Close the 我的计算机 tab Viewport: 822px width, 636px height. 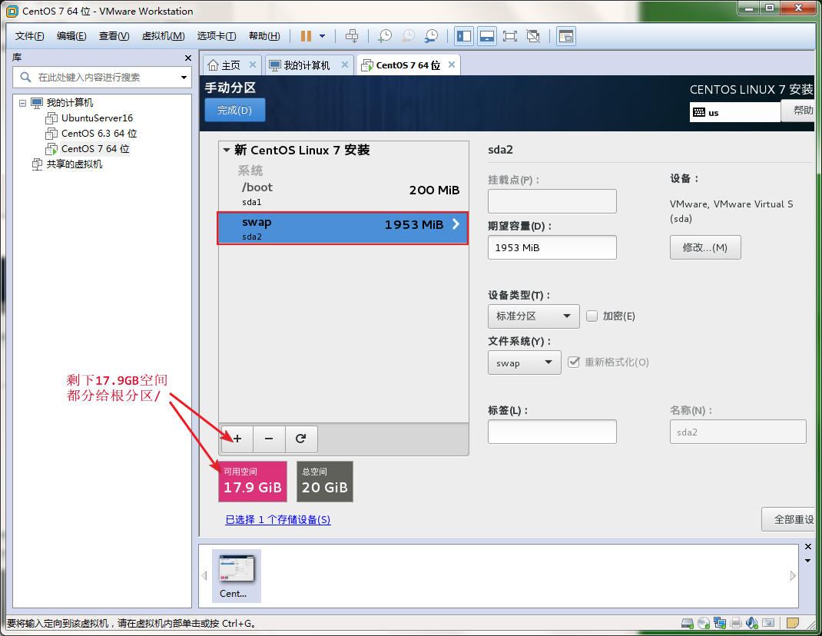344,65
